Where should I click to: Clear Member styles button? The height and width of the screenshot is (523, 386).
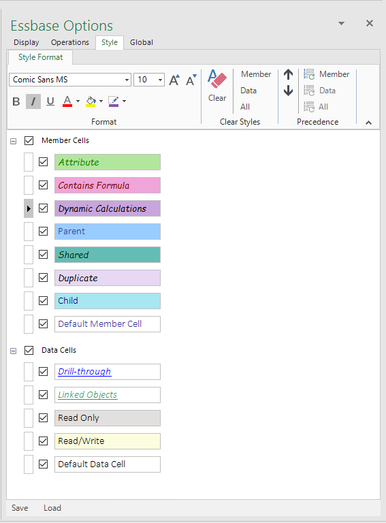click(x=256, y=74)
